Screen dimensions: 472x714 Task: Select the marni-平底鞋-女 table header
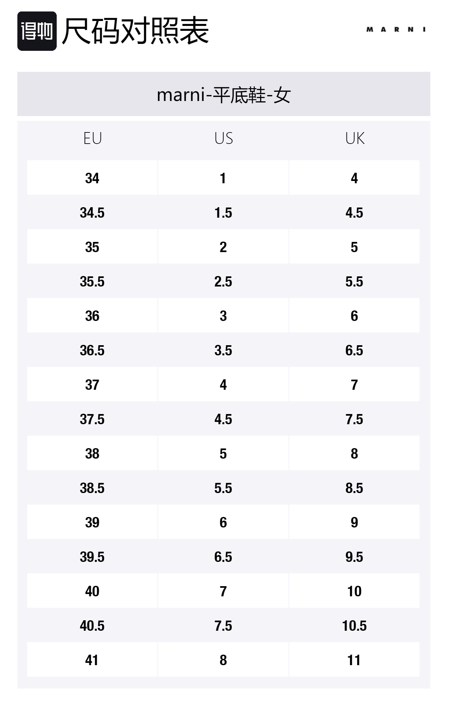point(224,94)
